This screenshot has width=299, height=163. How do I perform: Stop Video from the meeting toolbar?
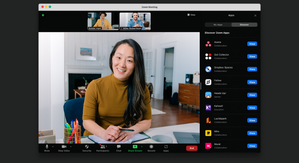63,147
